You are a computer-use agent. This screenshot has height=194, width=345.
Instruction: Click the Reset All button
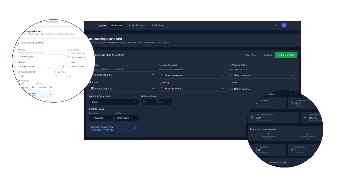coord(268,55)
